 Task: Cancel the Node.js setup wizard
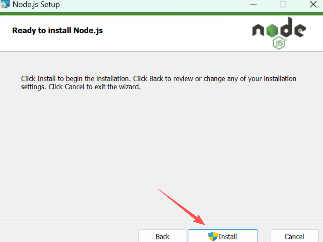point(294,236)
